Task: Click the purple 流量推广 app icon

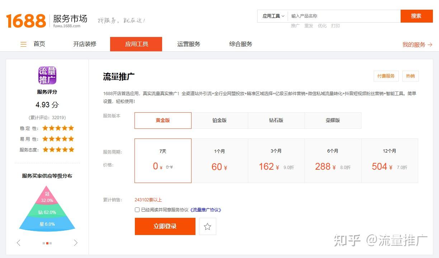Action: (x=47, y=75)
